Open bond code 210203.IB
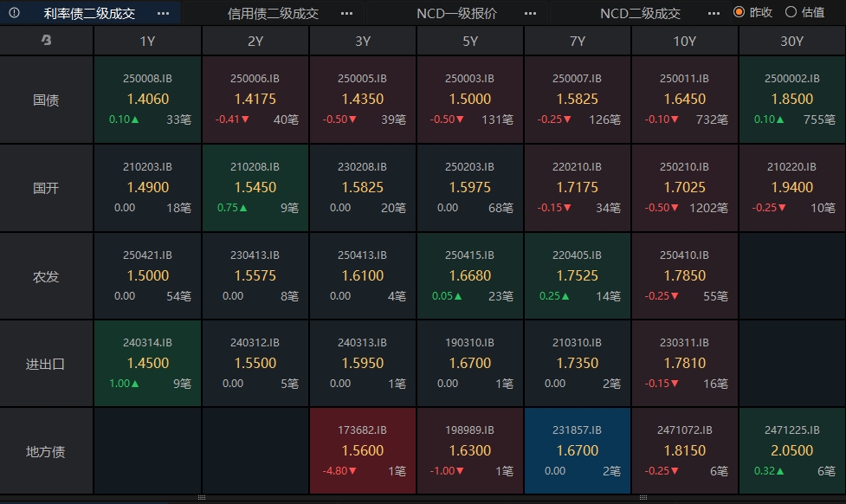The height and width of the screenshot is (504, 846). pos(147,167)
